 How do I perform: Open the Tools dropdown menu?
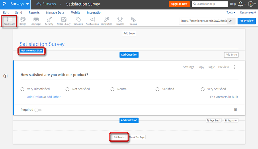click(230, 13)
